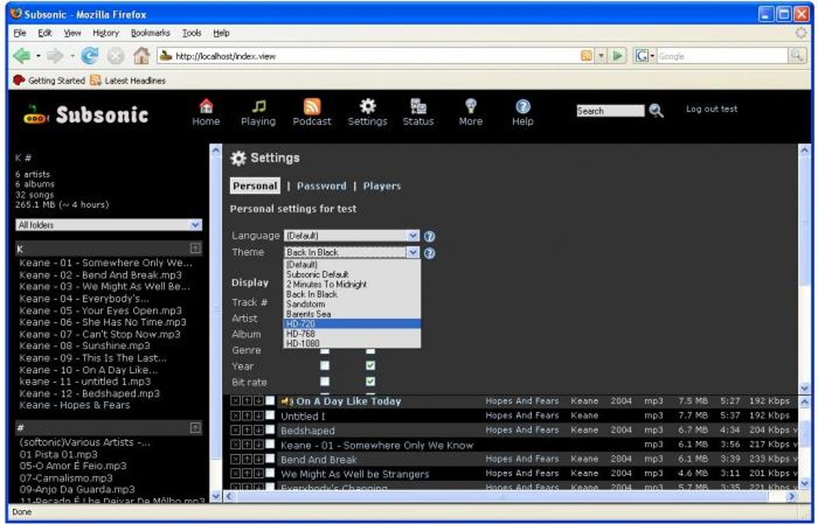818x524 pixels.
Task: Choose Barents Sea theme option
Action: (352, 314)
